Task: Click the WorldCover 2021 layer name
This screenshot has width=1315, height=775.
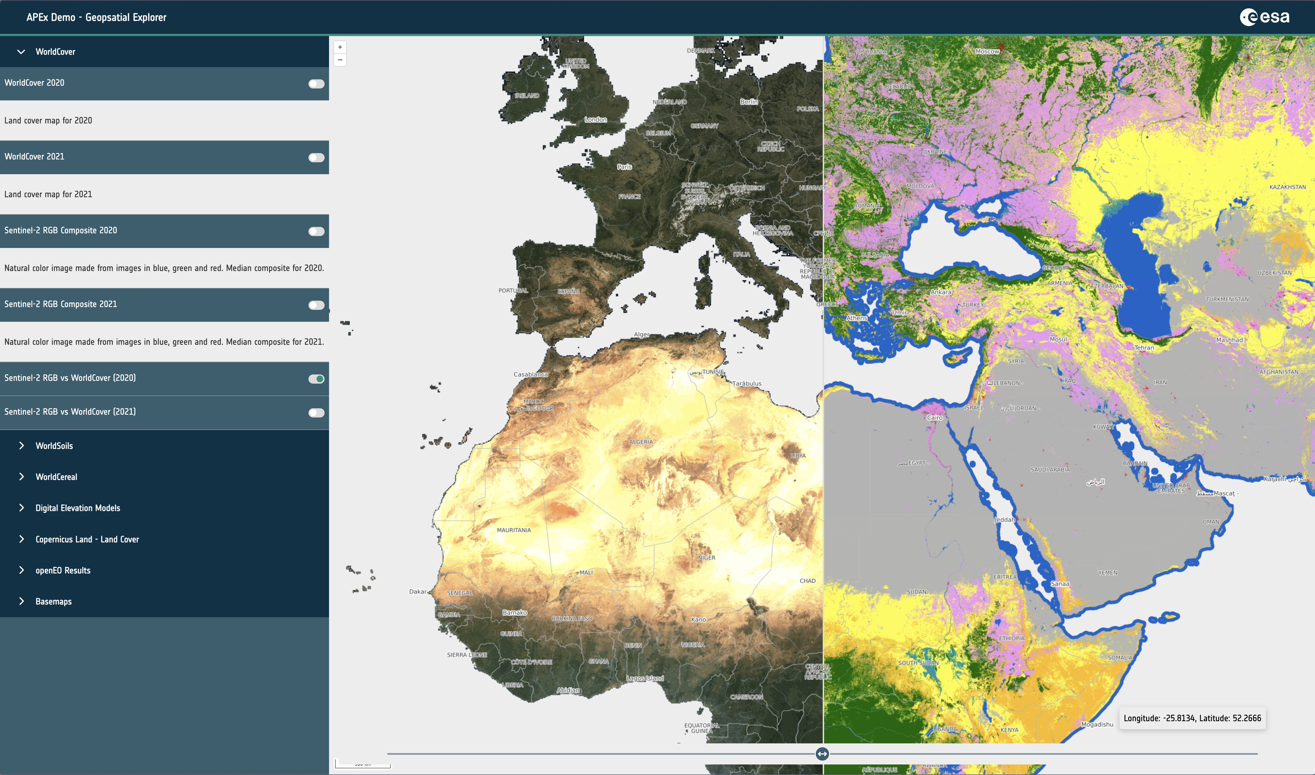Action: [x=34, y=156]
